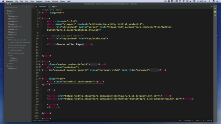Open buttons.html in the file tree
Screen dimensions: 221x124
tap(14, 16)
